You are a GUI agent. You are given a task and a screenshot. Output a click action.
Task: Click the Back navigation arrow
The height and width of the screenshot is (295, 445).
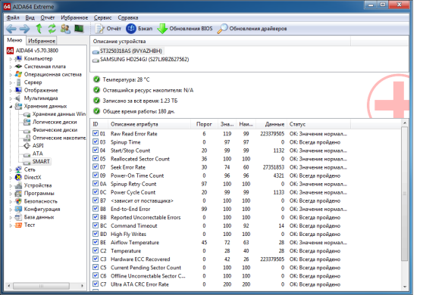pyautogui.click(x=11, y=29)
